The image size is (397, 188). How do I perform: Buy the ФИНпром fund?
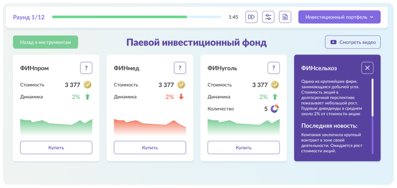[x=56, y=148]
